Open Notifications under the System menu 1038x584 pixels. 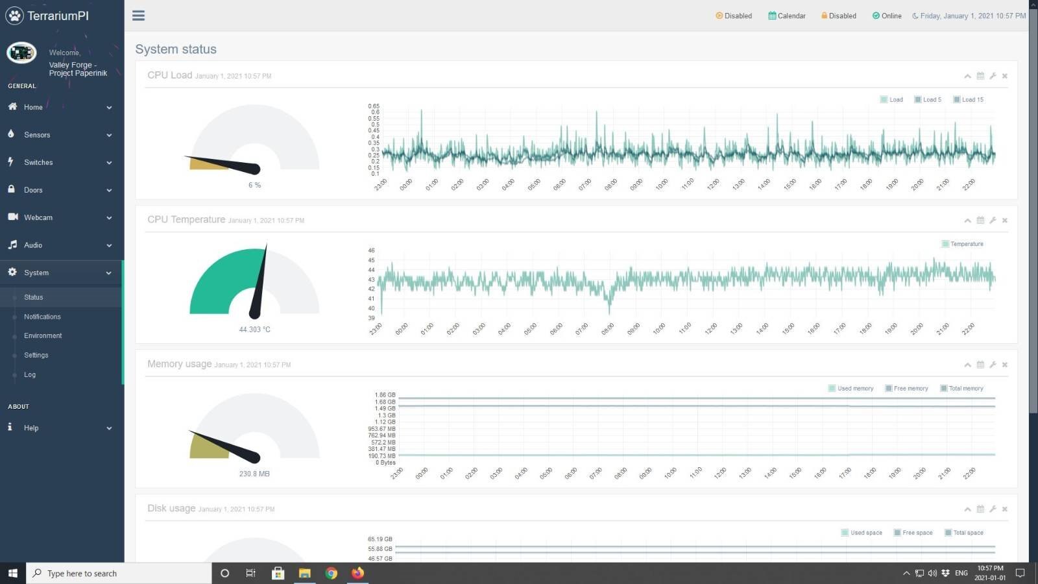tap(42, 317)
